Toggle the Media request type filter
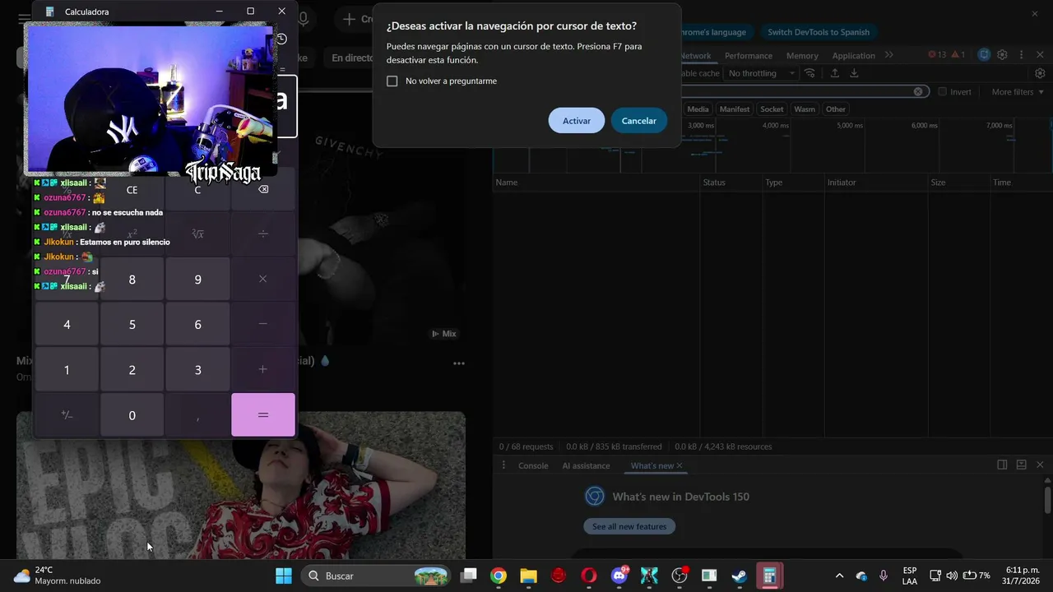The height and width of the screenshot is (592, 1053). click(698, 109)
